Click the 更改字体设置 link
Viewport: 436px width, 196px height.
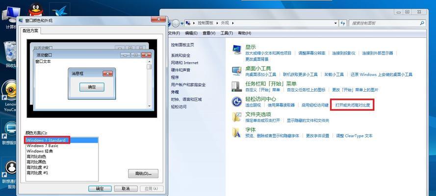317,136
